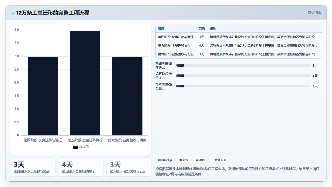The height and width of the screenshot is (187, 332).
Task: Click the 4天 value in table
Action: (202, 46)
